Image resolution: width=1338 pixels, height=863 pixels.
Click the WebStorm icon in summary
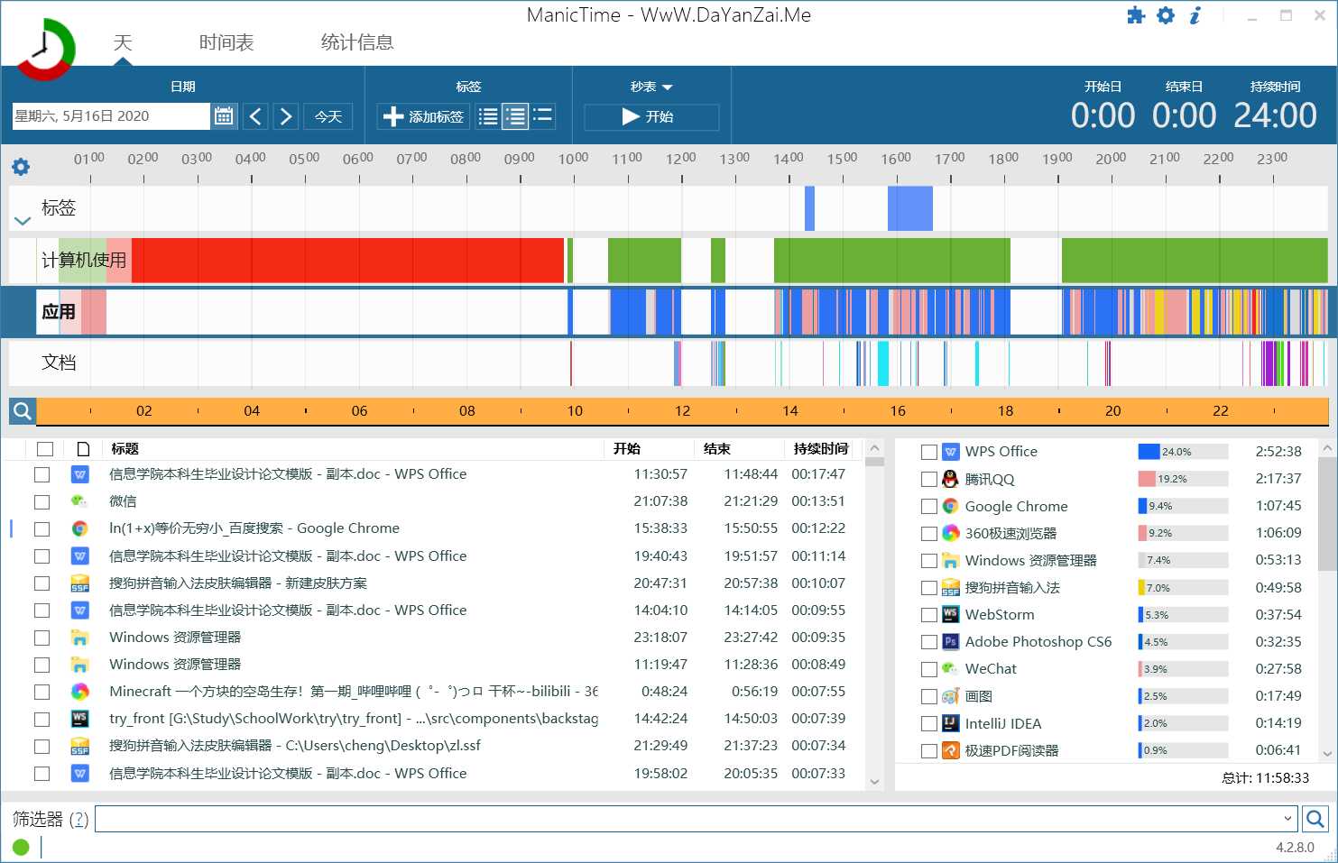pos(950,614)
